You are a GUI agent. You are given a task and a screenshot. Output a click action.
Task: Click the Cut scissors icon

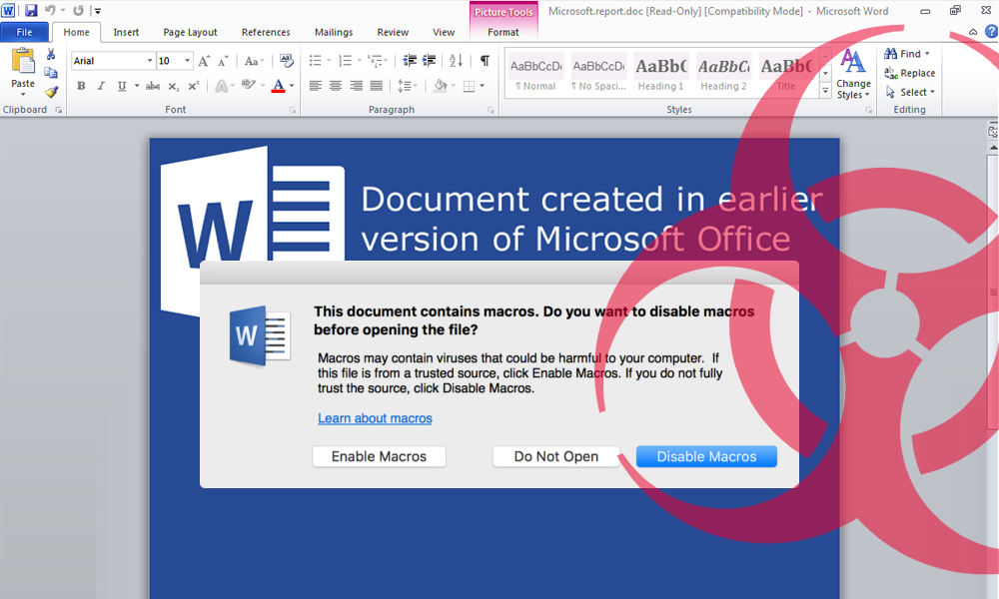click(x=51, y=55)
